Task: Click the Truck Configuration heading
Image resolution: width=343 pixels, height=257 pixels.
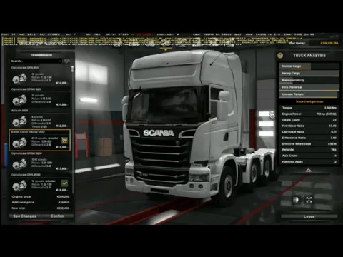Action: (x=309, y=101)
